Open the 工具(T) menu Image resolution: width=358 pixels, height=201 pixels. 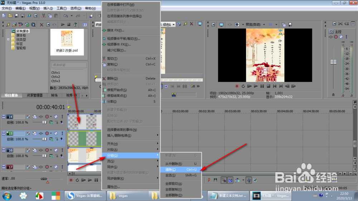click(62, 8)
